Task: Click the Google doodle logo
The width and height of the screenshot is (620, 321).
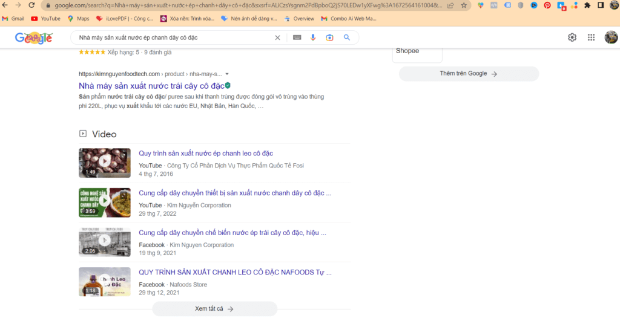Action: [34, 38]
